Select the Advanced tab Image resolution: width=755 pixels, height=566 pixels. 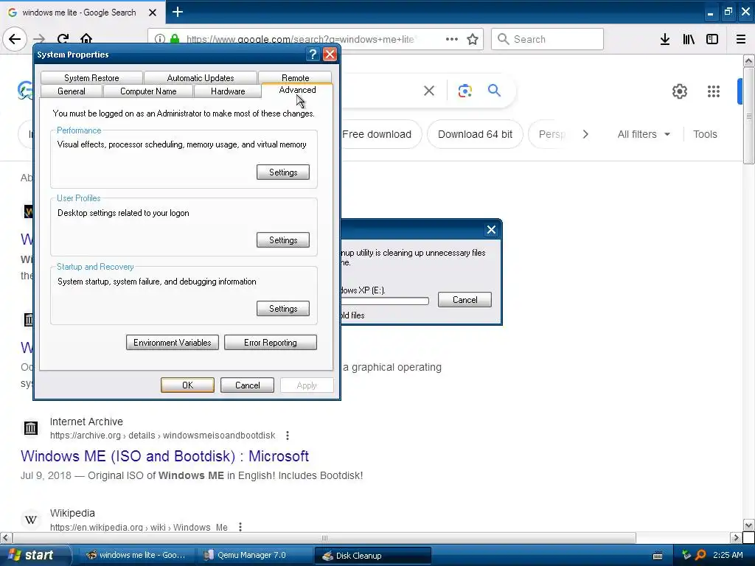pyautogui.click(x=297, y=90)
